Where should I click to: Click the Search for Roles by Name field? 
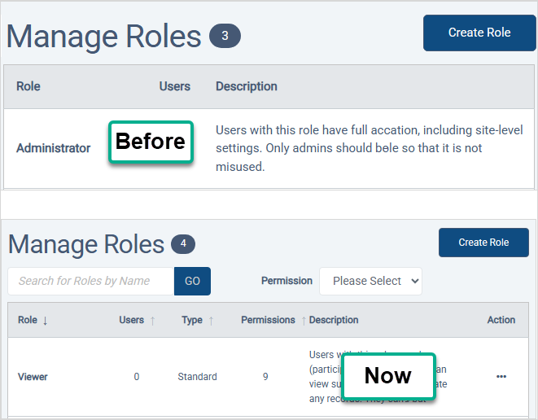(x=91, y=281)
